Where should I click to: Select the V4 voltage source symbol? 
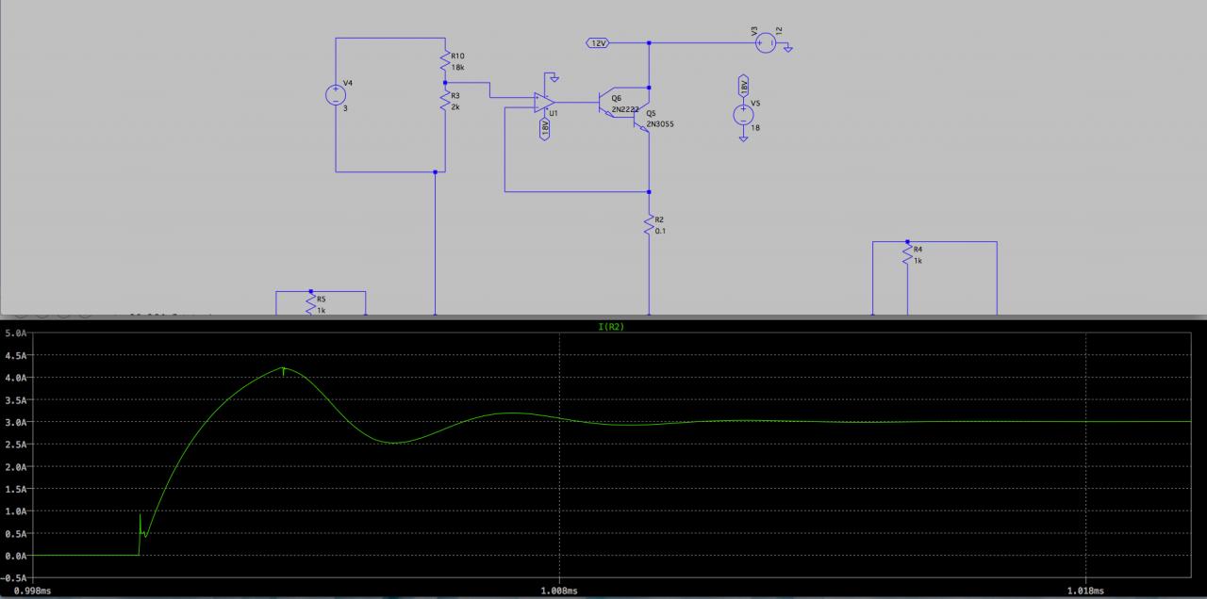336,94
